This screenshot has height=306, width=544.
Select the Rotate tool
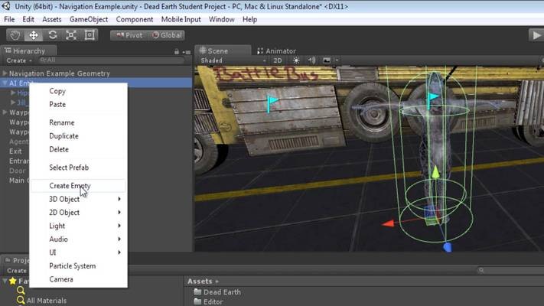pyautogui.click(x=52, y=35)
